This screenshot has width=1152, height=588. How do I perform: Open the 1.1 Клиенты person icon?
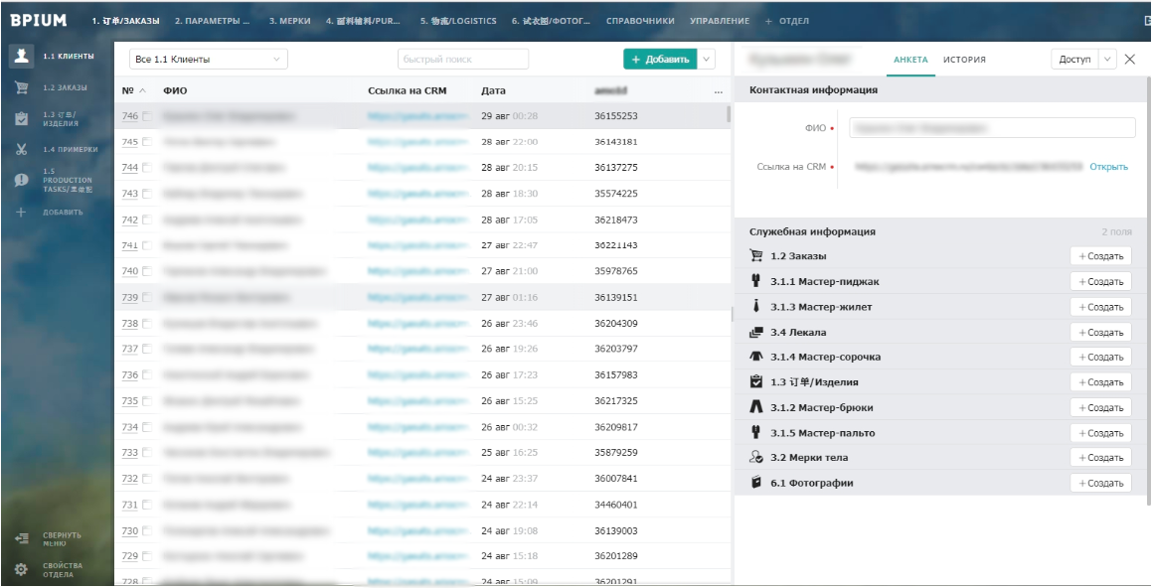tap(21, 56)
